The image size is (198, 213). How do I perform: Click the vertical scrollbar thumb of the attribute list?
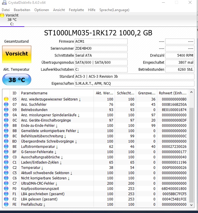click(x=191, y=155)
